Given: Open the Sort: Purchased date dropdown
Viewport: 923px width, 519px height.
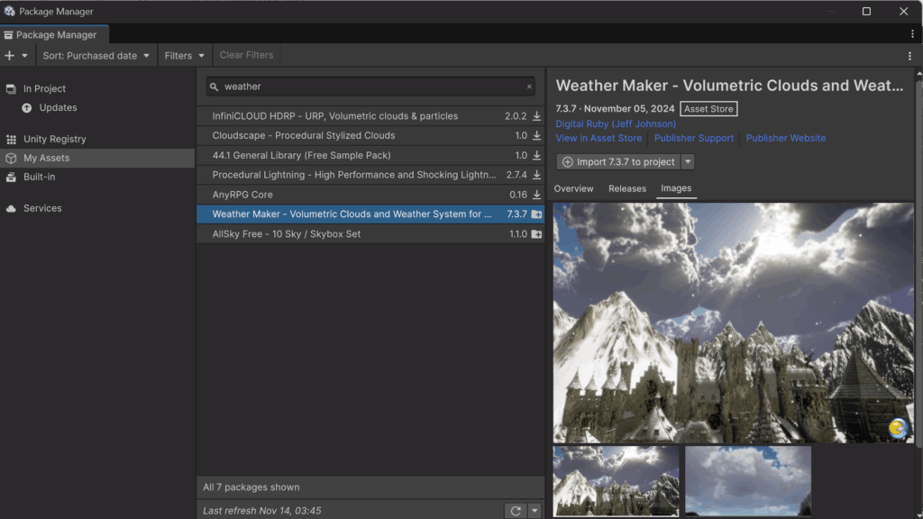Looking at the screenshot, I should click(x=96, y=56).
